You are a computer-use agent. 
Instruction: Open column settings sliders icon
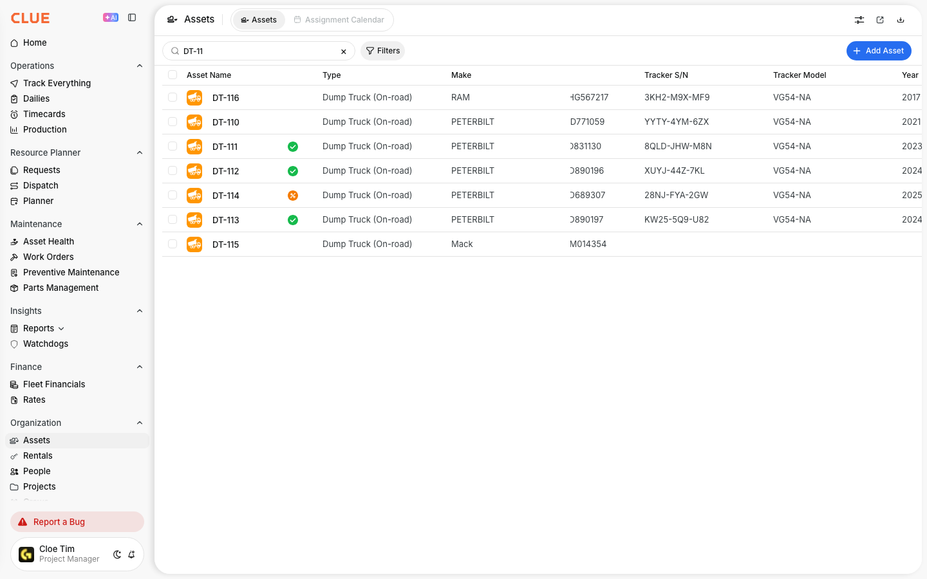tap(859, 20)
